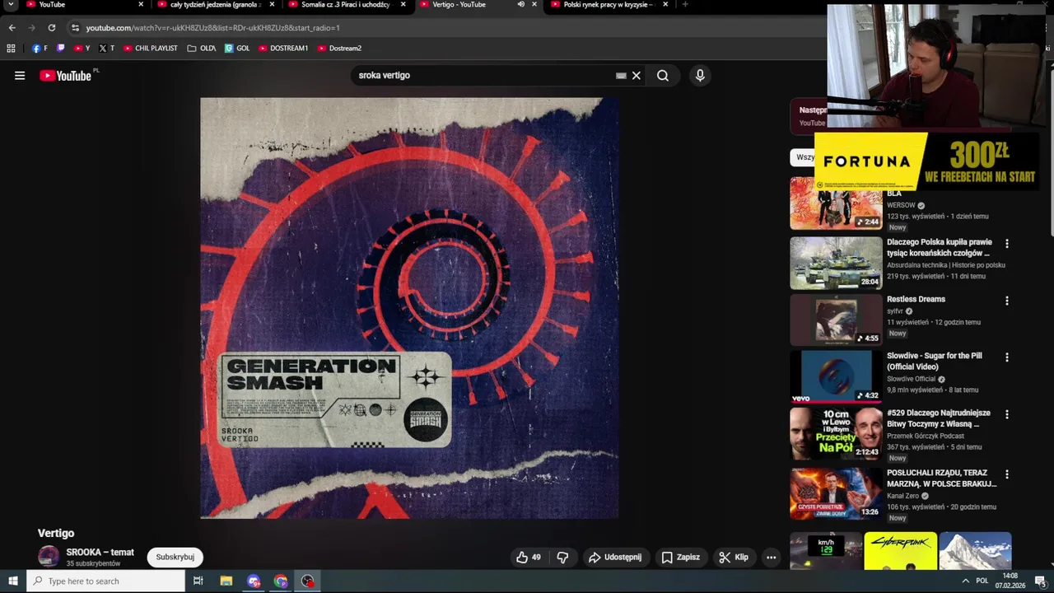The width and height of the screenshot is (1054, 593).
Task: Open the GOL bookmark
Action: (237, 49)
